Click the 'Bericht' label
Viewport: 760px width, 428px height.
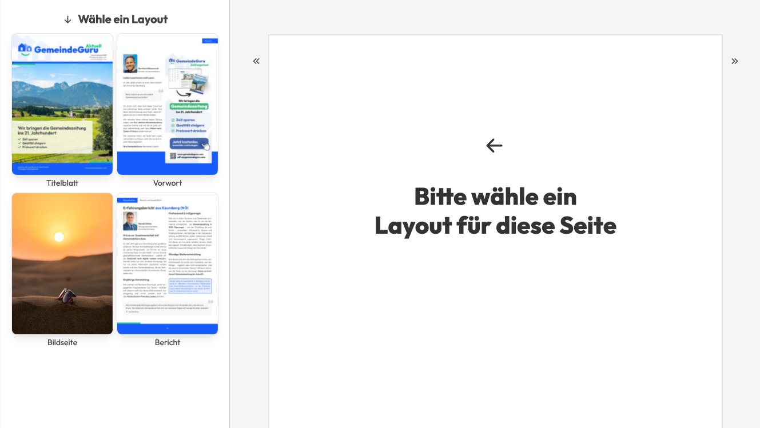point(168,342)
